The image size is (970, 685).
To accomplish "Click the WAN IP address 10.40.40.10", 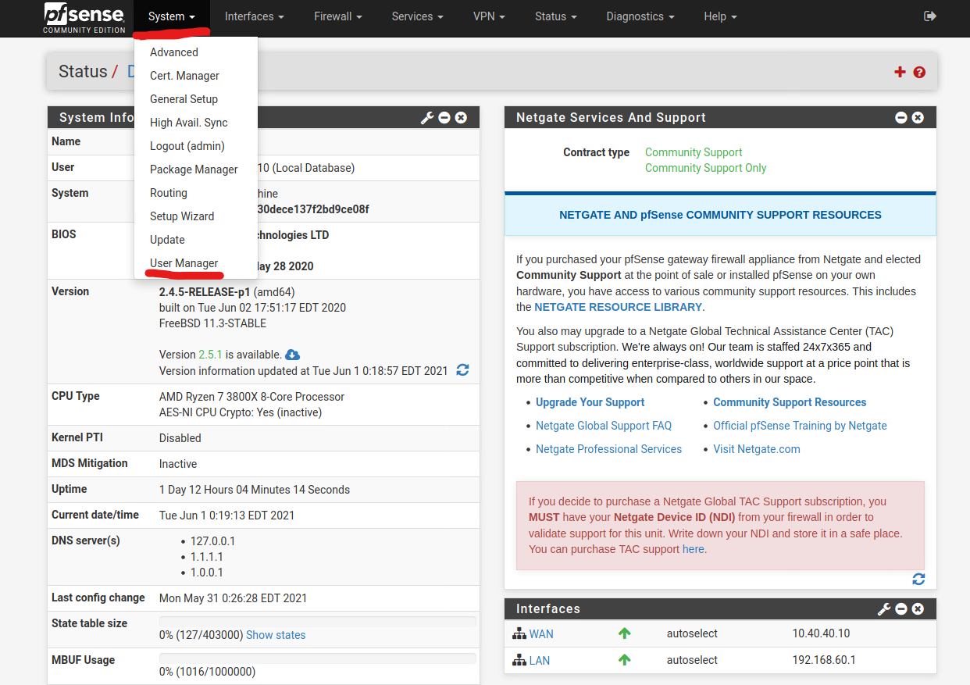I will pyautogui.click(x=821, y=633).
